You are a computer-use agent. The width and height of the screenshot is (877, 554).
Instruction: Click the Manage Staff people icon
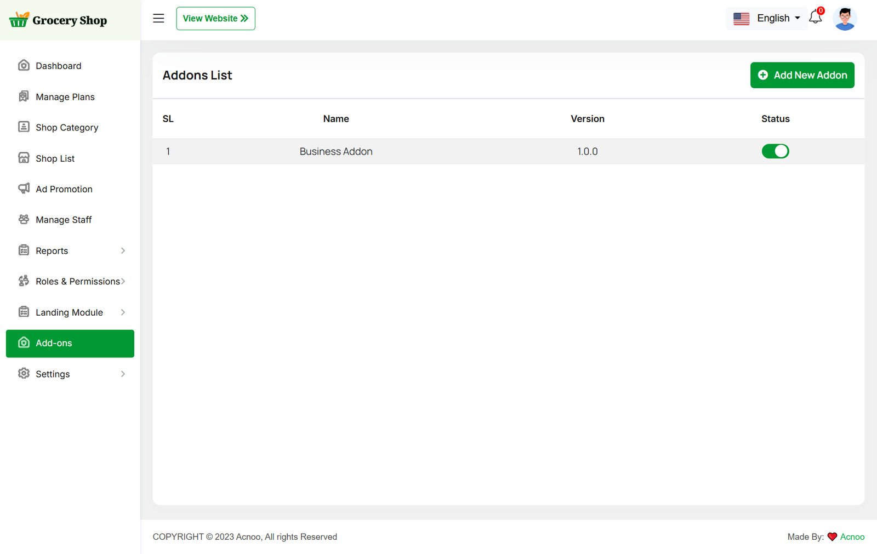pyautogui.click(x=24, y=220)
